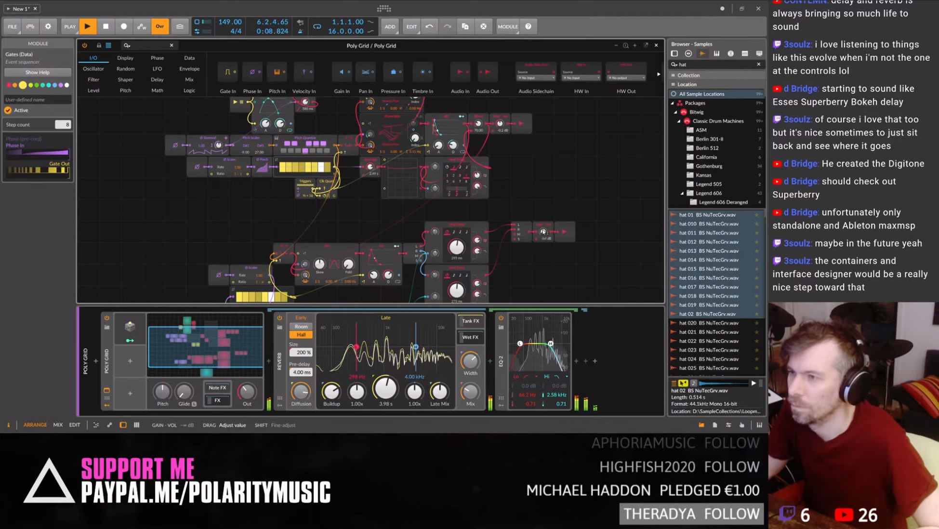Toggle the Active checkbox in the Module panel

[8, 110]
